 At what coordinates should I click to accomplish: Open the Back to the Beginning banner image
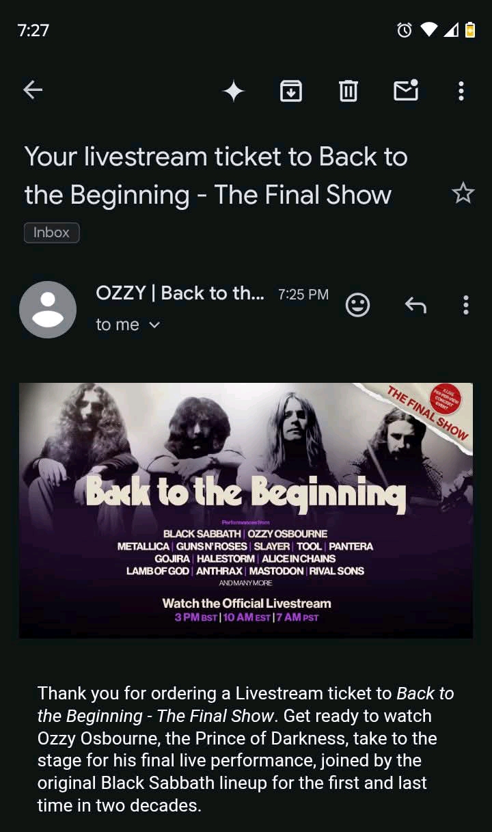point(246,511)
